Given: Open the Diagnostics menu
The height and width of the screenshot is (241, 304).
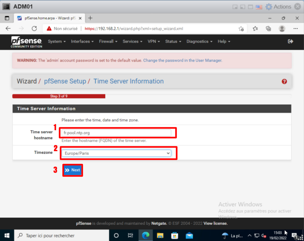Looking at the screenshot, I should (199, 42).
